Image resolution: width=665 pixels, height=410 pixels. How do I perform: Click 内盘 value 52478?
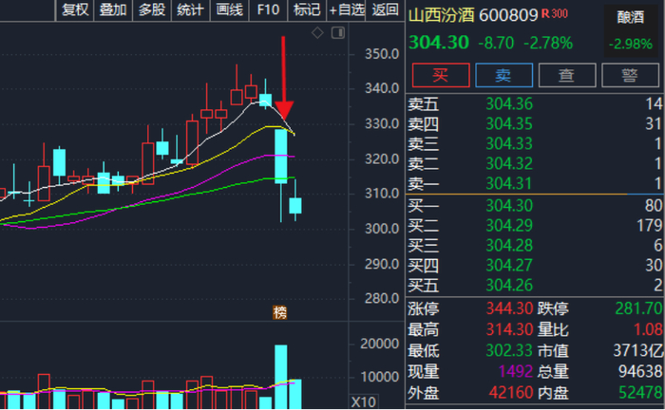[x=640, y=393]
